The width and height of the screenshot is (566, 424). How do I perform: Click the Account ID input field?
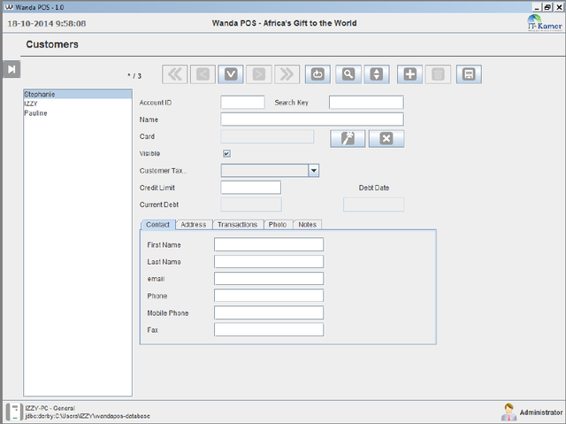242,103
